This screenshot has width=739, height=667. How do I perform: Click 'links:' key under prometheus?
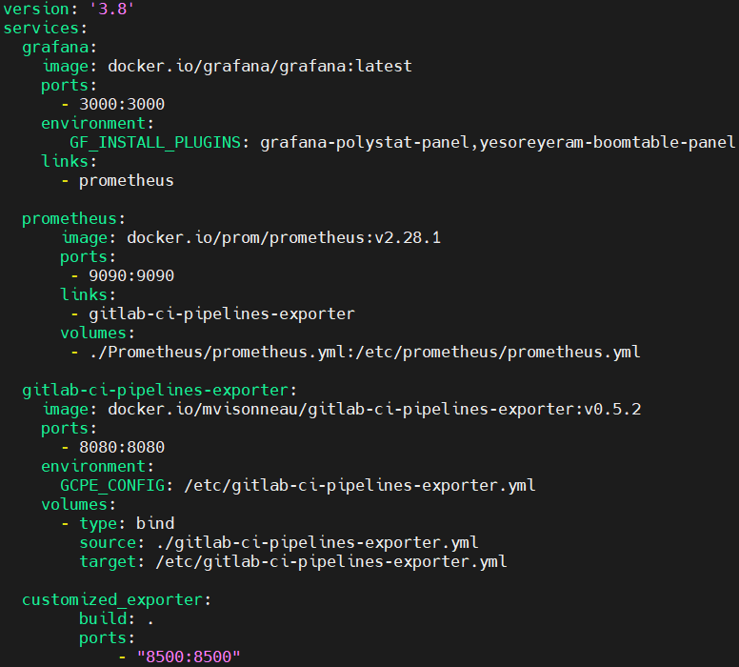pos(89,294)
